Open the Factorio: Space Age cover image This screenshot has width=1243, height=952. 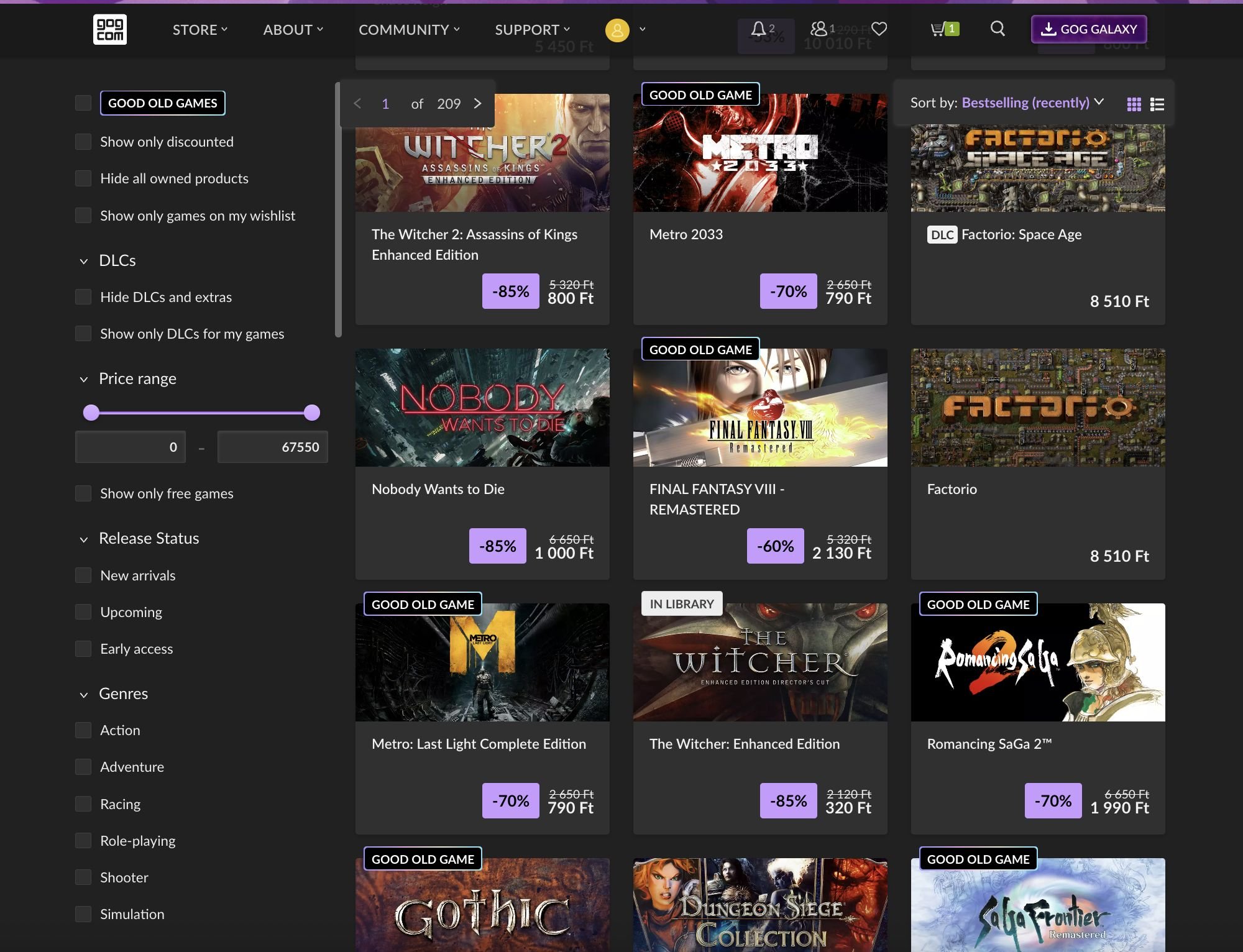(x=1038, y=168)
